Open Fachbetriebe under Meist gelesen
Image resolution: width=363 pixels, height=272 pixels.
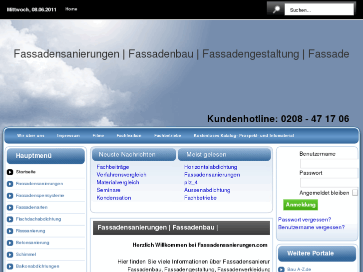[x=201, y=198]
